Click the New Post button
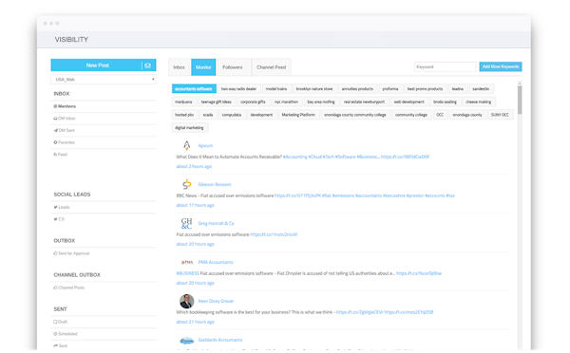Screen dimensions: 570x353 click(x=98, y=65)
